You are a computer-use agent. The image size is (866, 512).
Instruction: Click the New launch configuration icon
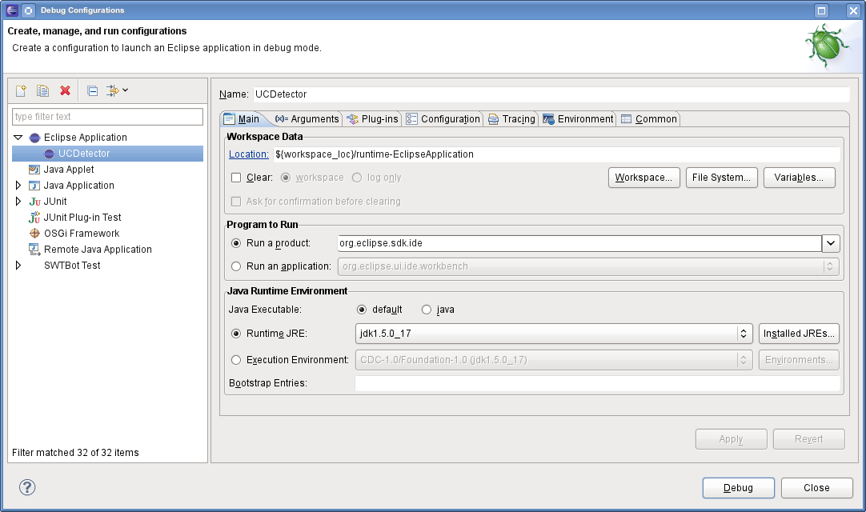[21, 90]
